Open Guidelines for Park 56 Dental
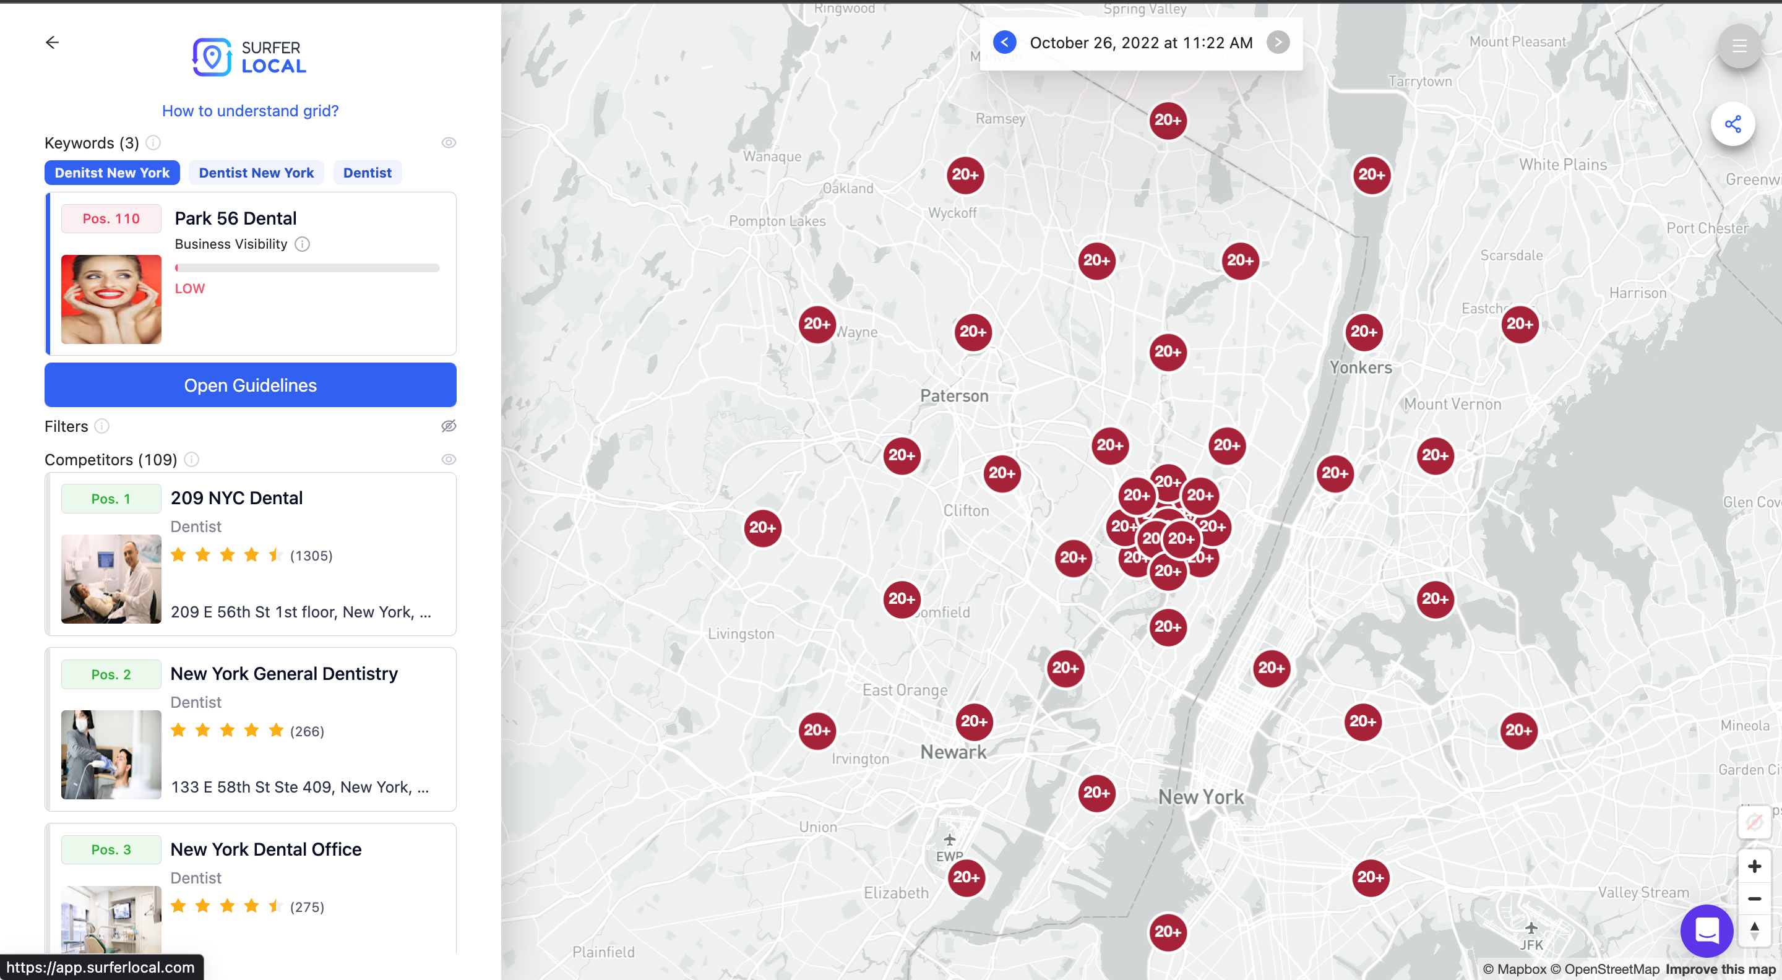1782x980 pixels. tap(250, 385)
